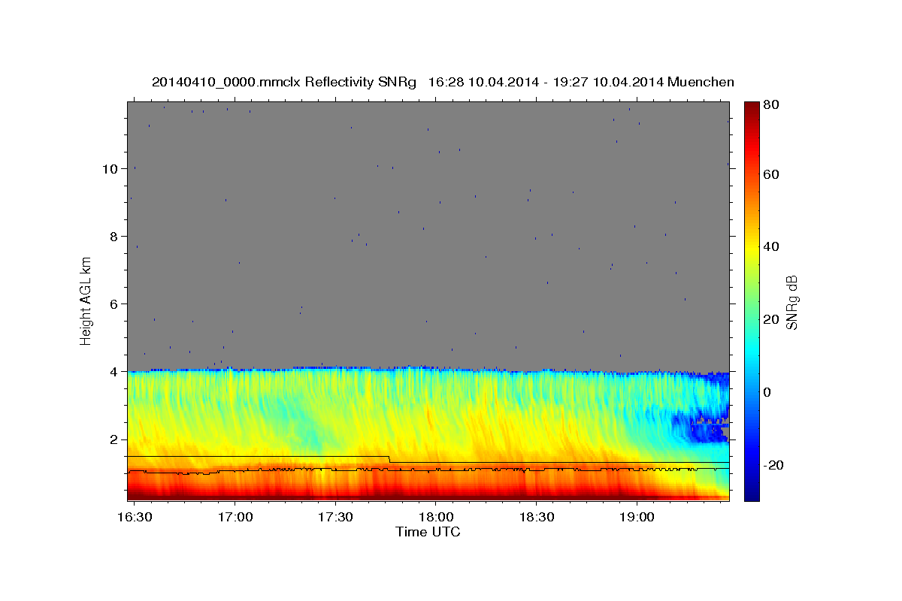Click the 18:00 time tick label
902x601 pixels.
pyautogui.click(x=436, y=518)
